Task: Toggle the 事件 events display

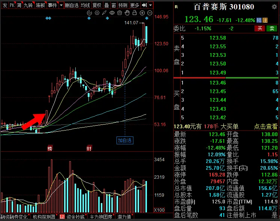Action: coord(52,5)
